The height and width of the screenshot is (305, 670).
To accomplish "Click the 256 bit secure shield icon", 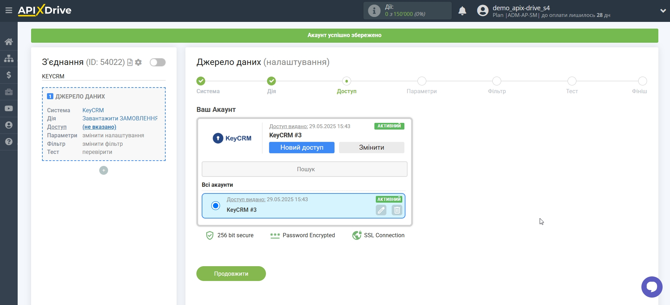I will (x=210, y=235).
